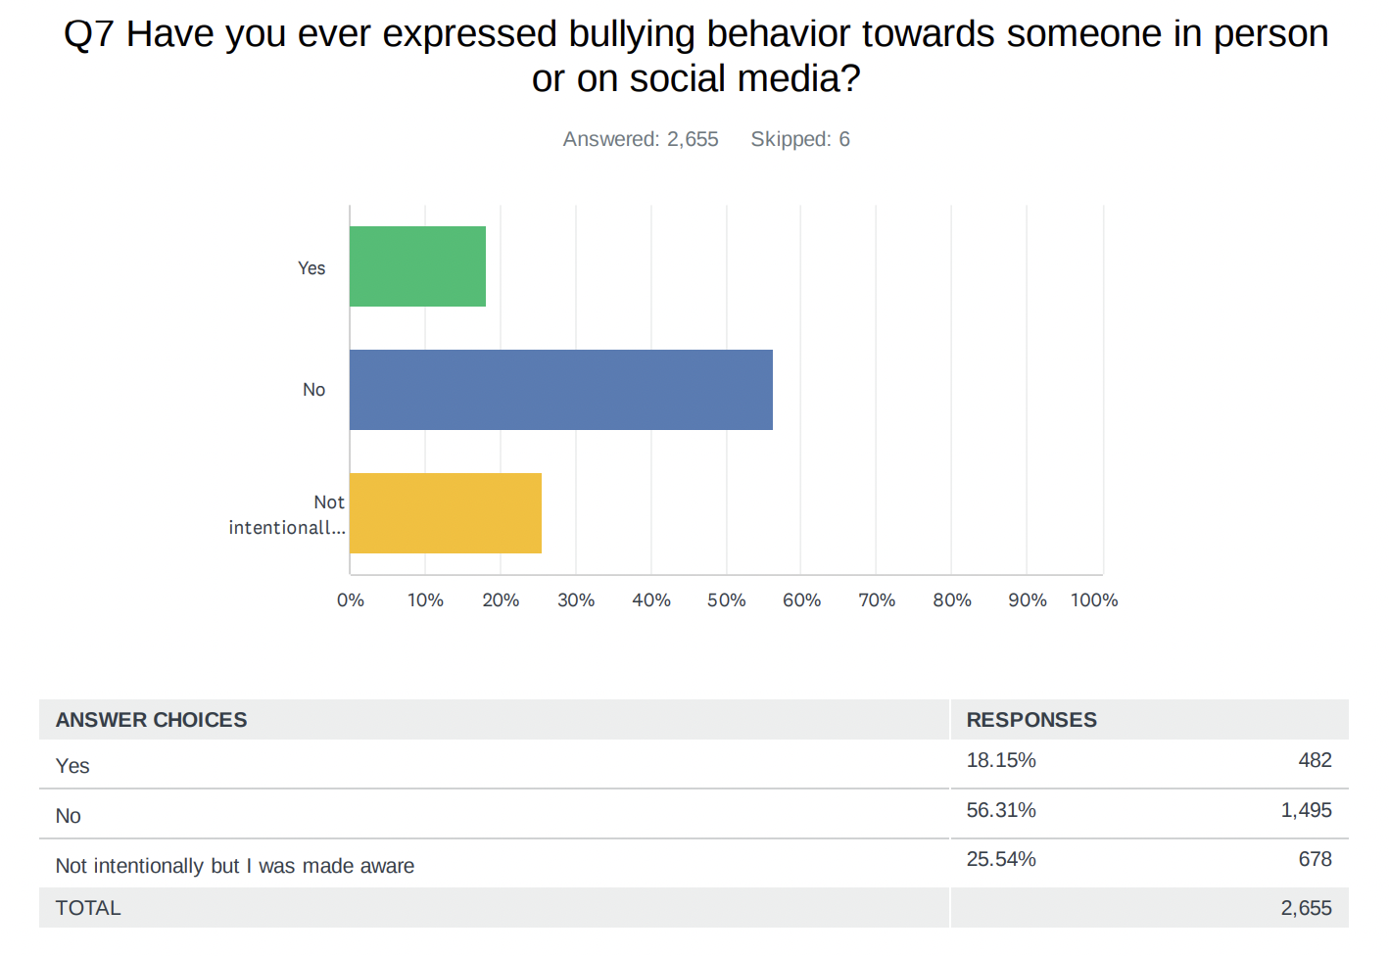This screenshot has width=1389, height=956.
Task: Click the ANSWER CHOICES column header
Action: 152,720
